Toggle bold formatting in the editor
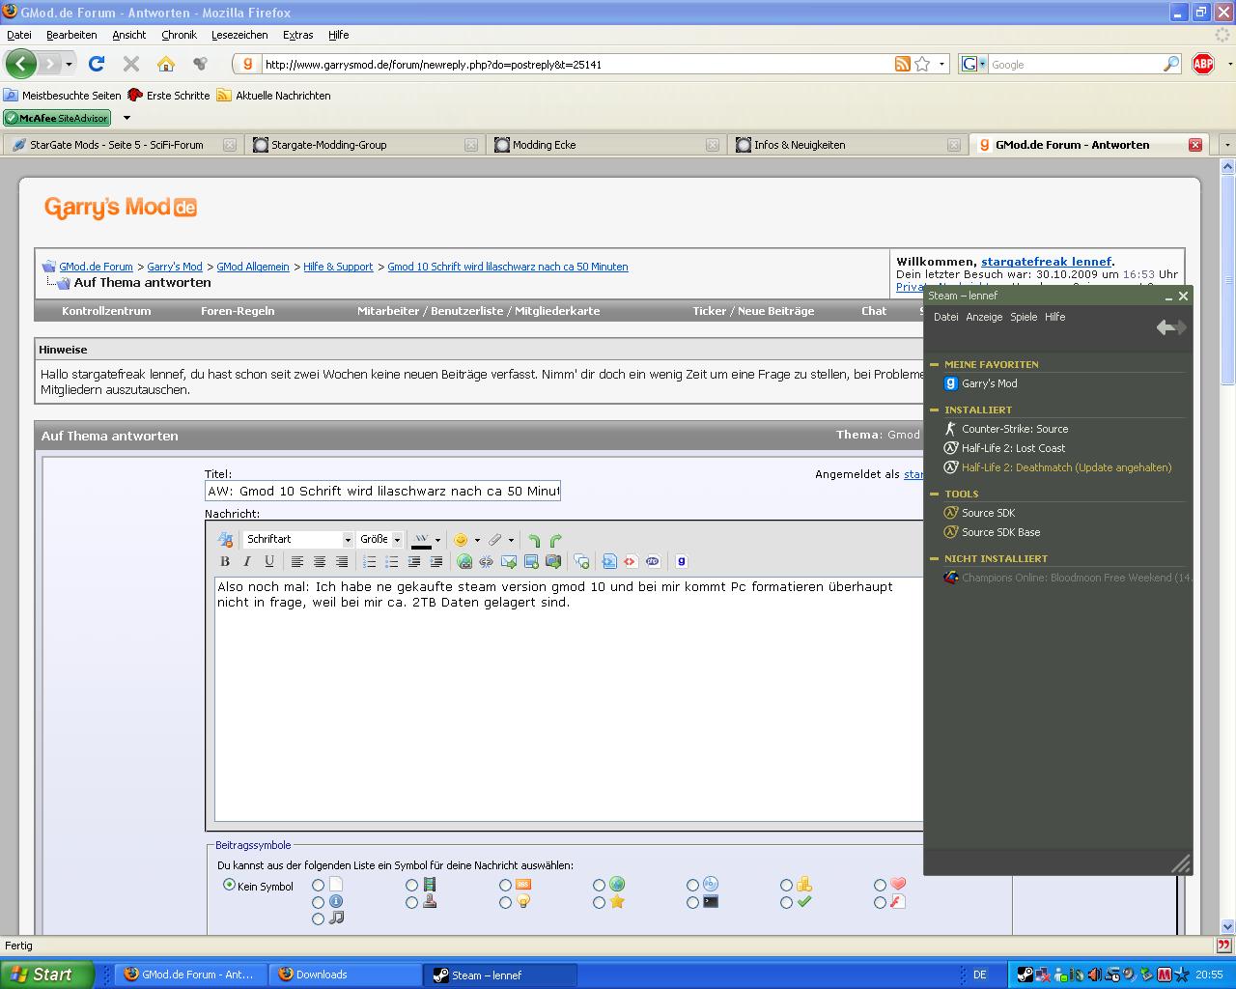This screenshot has height=989, width=1236. pyautogui.click(x=225, y=561)
